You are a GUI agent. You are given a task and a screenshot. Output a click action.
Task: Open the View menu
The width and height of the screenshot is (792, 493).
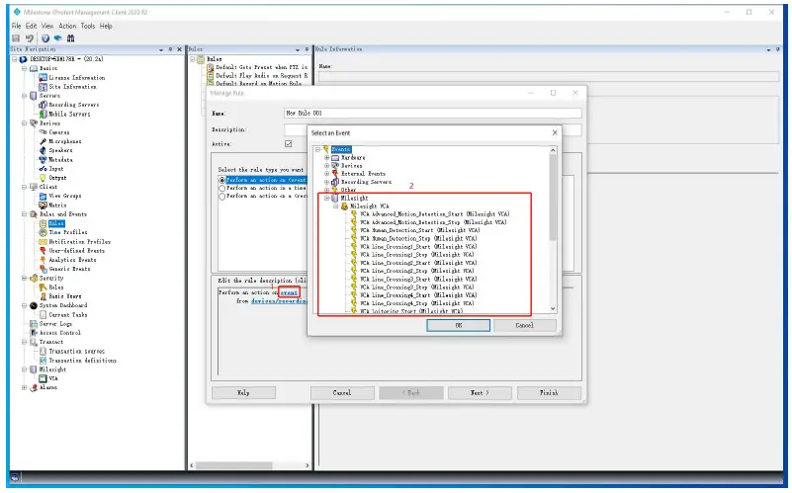coord(47,26)
